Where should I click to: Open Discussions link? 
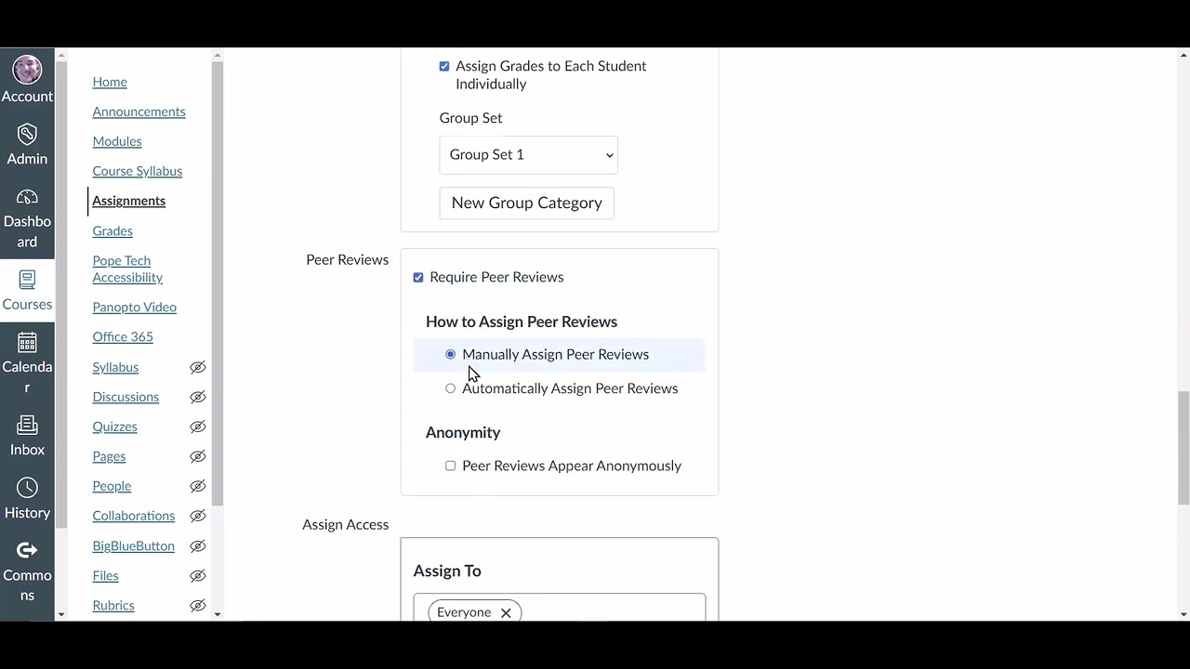(x=126, y=397)
